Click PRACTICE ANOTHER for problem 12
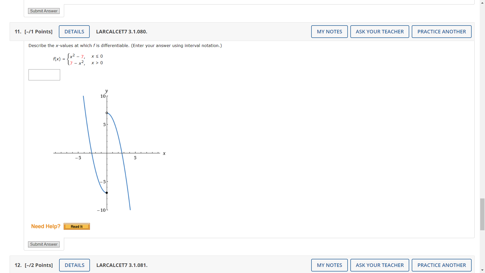This screenshot has width=485, height=273. click(442, 265)
